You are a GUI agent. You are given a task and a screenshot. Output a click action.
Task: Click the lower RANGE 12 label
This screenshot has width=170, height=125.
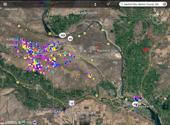[15, 45]
